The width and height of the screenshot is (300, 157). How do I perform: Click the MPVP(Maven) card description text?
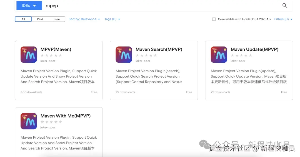tap(59, 76)
